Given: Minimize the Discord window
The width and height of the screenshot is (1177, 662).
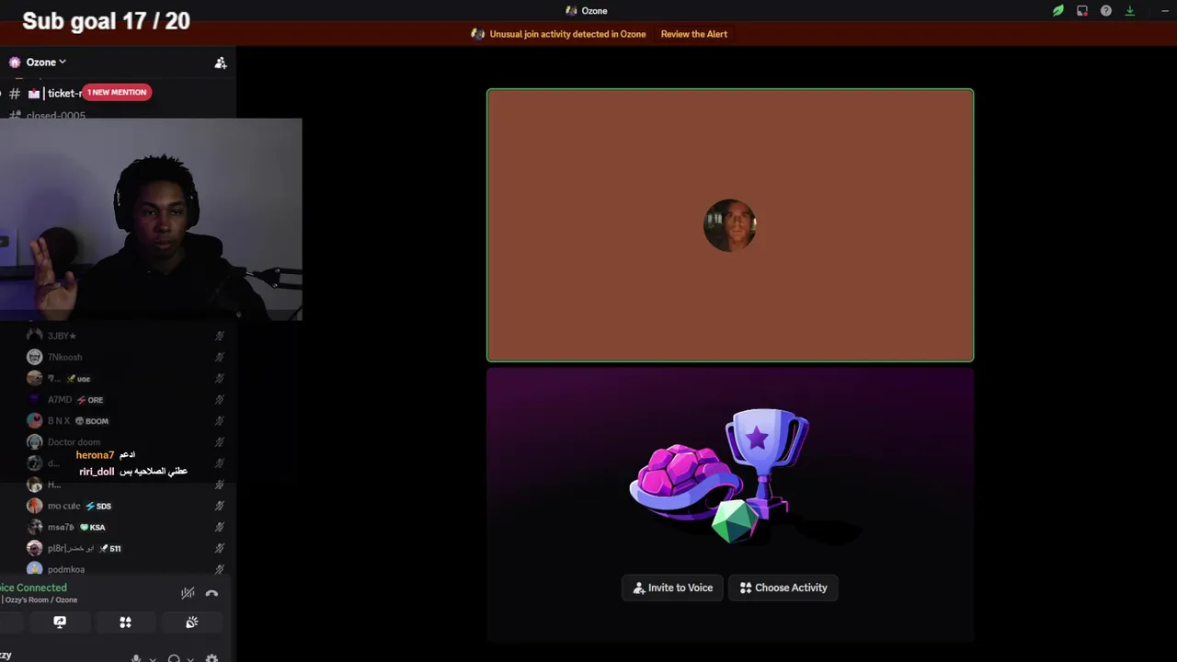Looking at the screenshot, I should (1165, 11).
